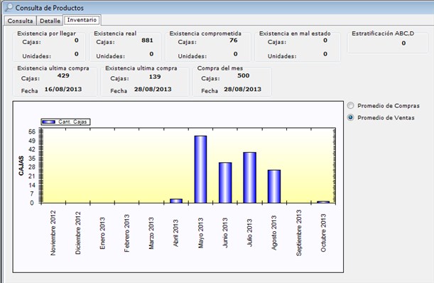Switch to the Consulta tab

(20, 21)
